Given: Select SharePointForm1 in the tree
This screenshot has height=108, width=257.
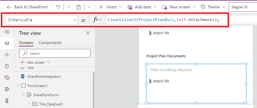Looking at the screenshot, I should click(x=46, y=95).
